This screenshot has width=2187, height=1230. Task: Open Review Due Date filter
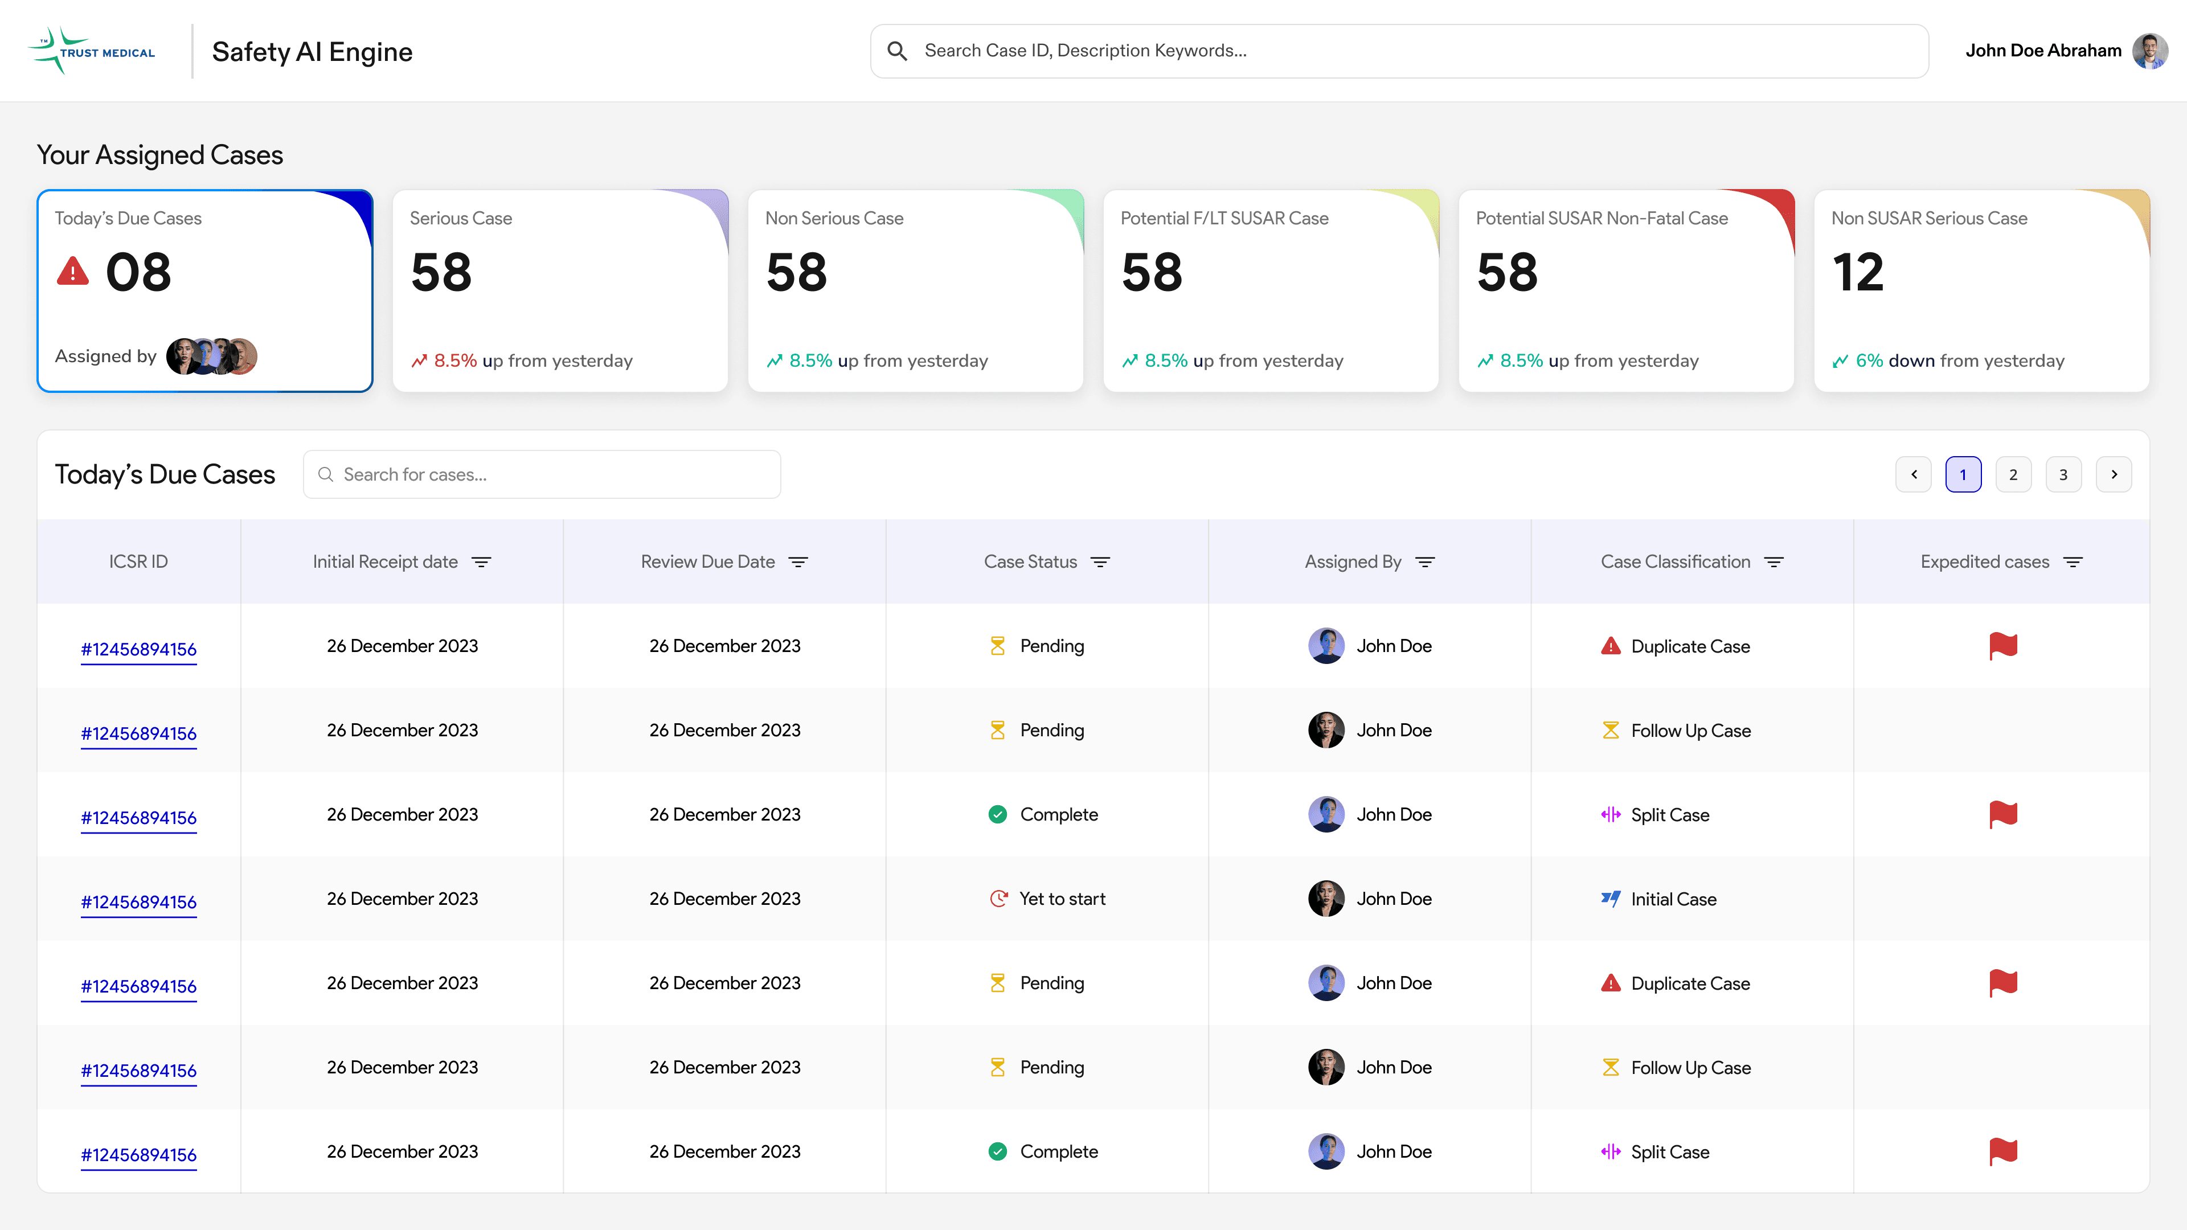(798, 562)
